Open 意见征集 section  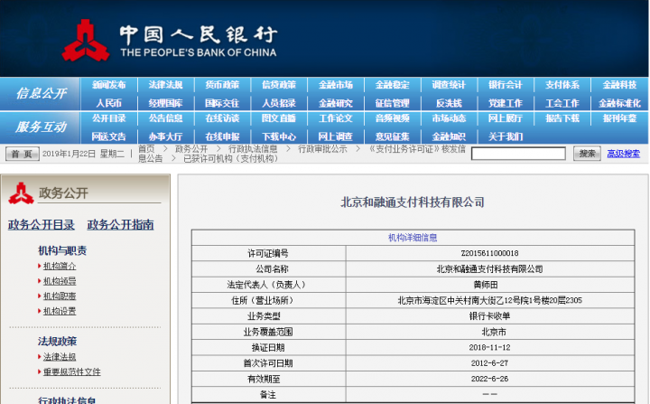coord(393,136)
